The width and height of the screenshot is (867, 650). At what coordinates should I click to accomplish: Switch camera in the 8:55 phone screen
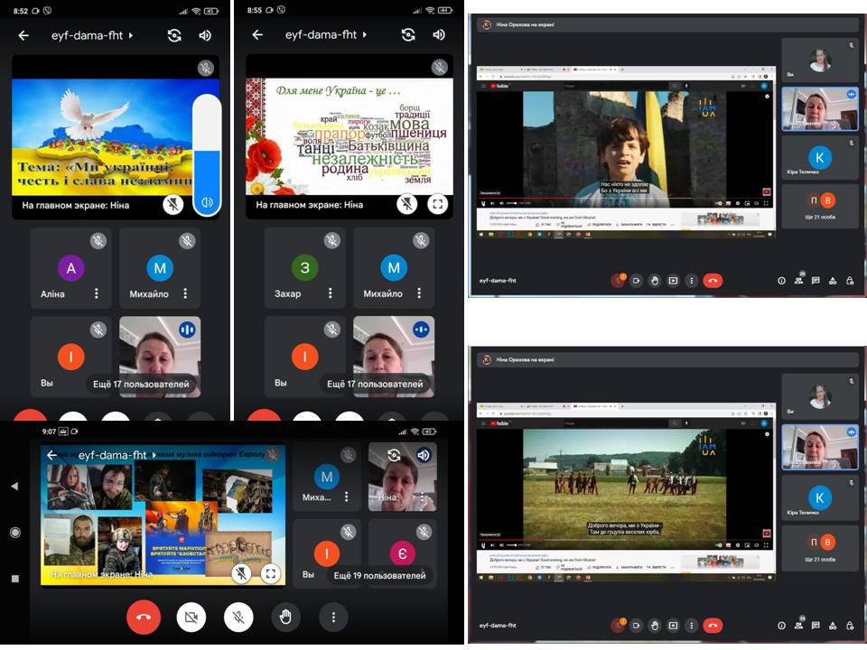[408, 35]
